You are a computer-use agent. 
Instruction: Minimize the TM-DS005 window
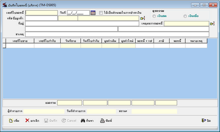[195, 5]
